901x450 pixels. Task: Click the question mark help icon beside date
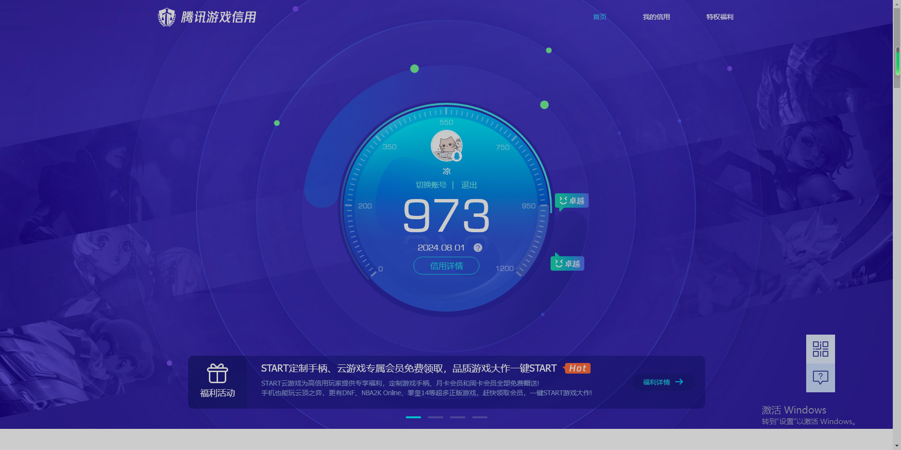(x=478, y=248)
